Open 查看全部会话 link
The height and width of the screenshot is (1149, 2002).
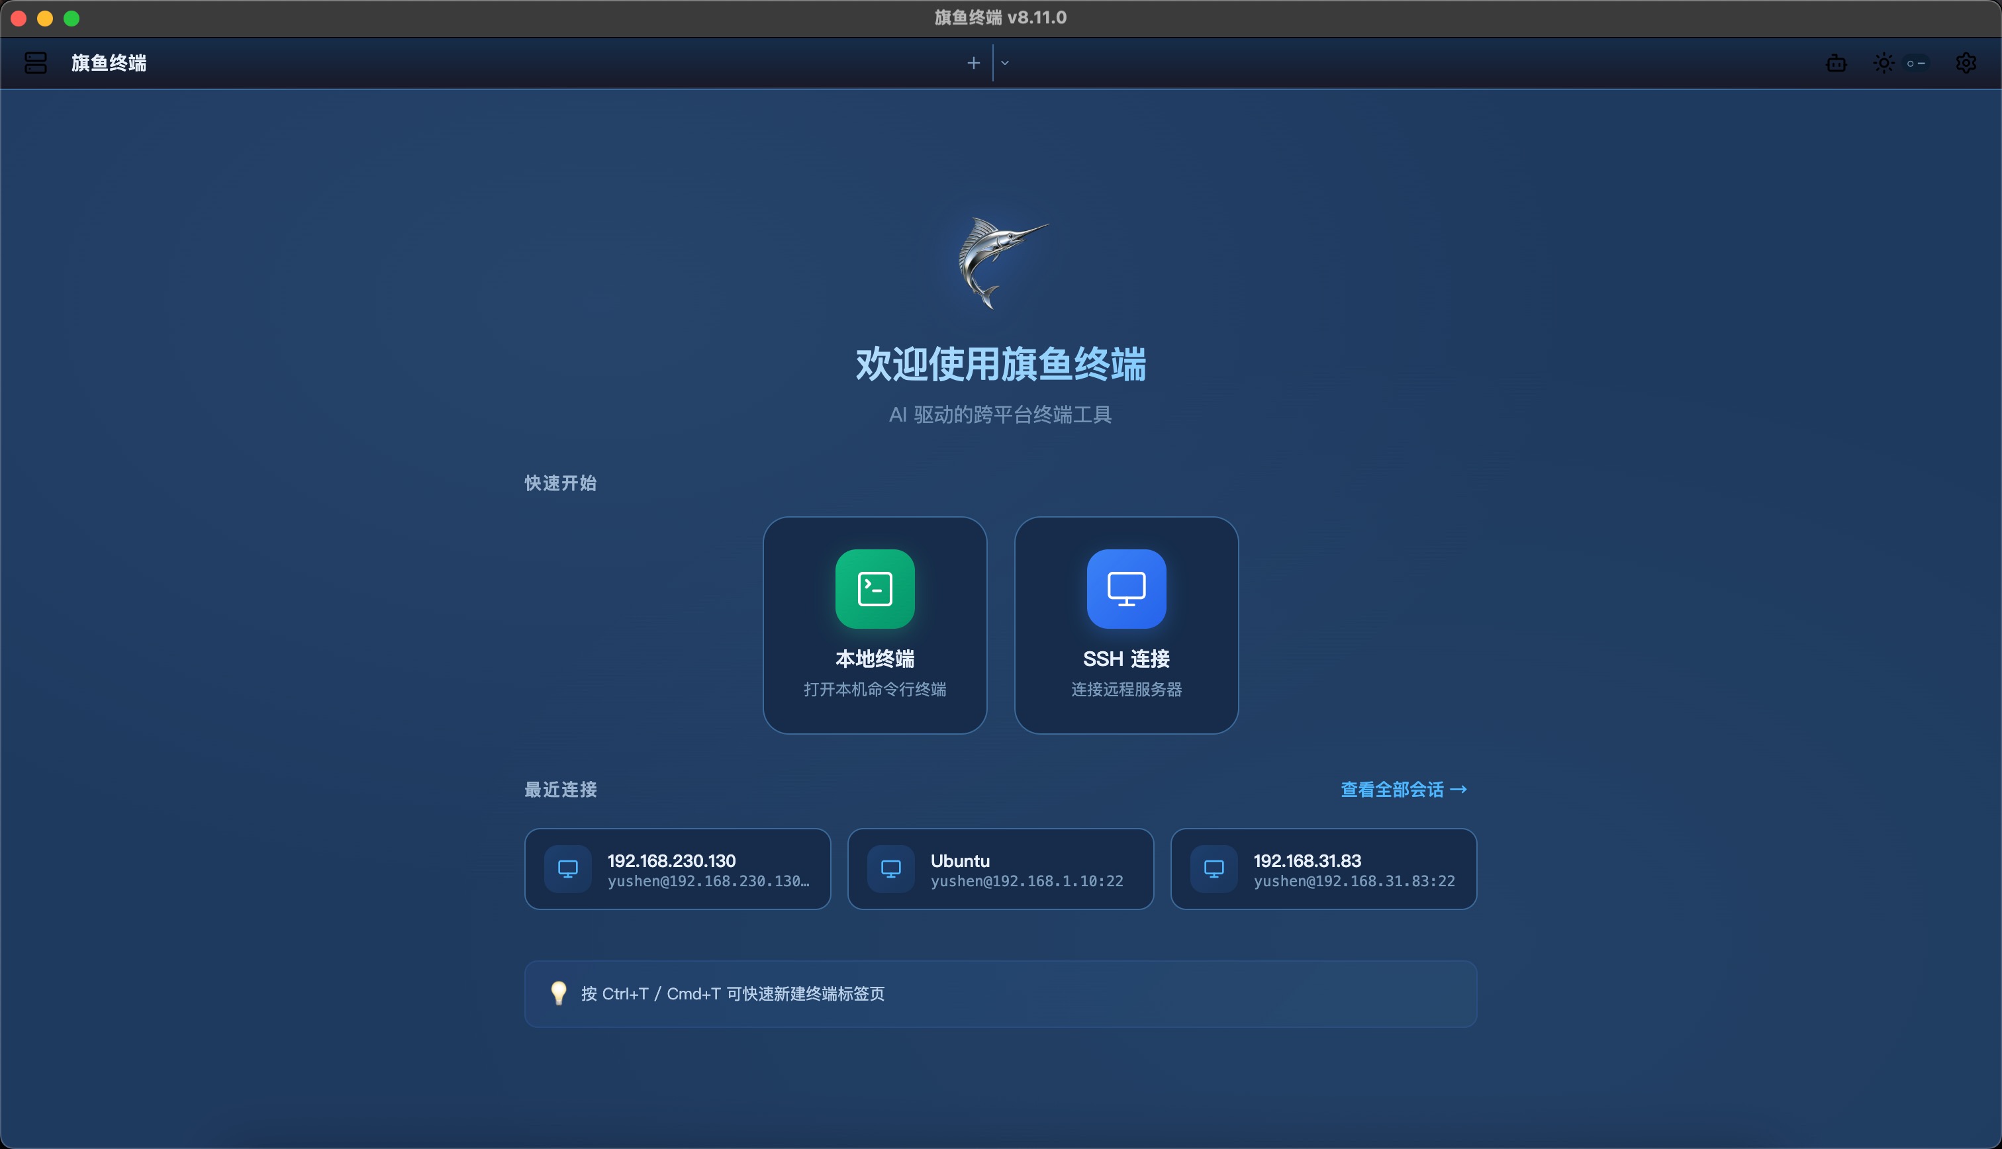(1402, 789)
